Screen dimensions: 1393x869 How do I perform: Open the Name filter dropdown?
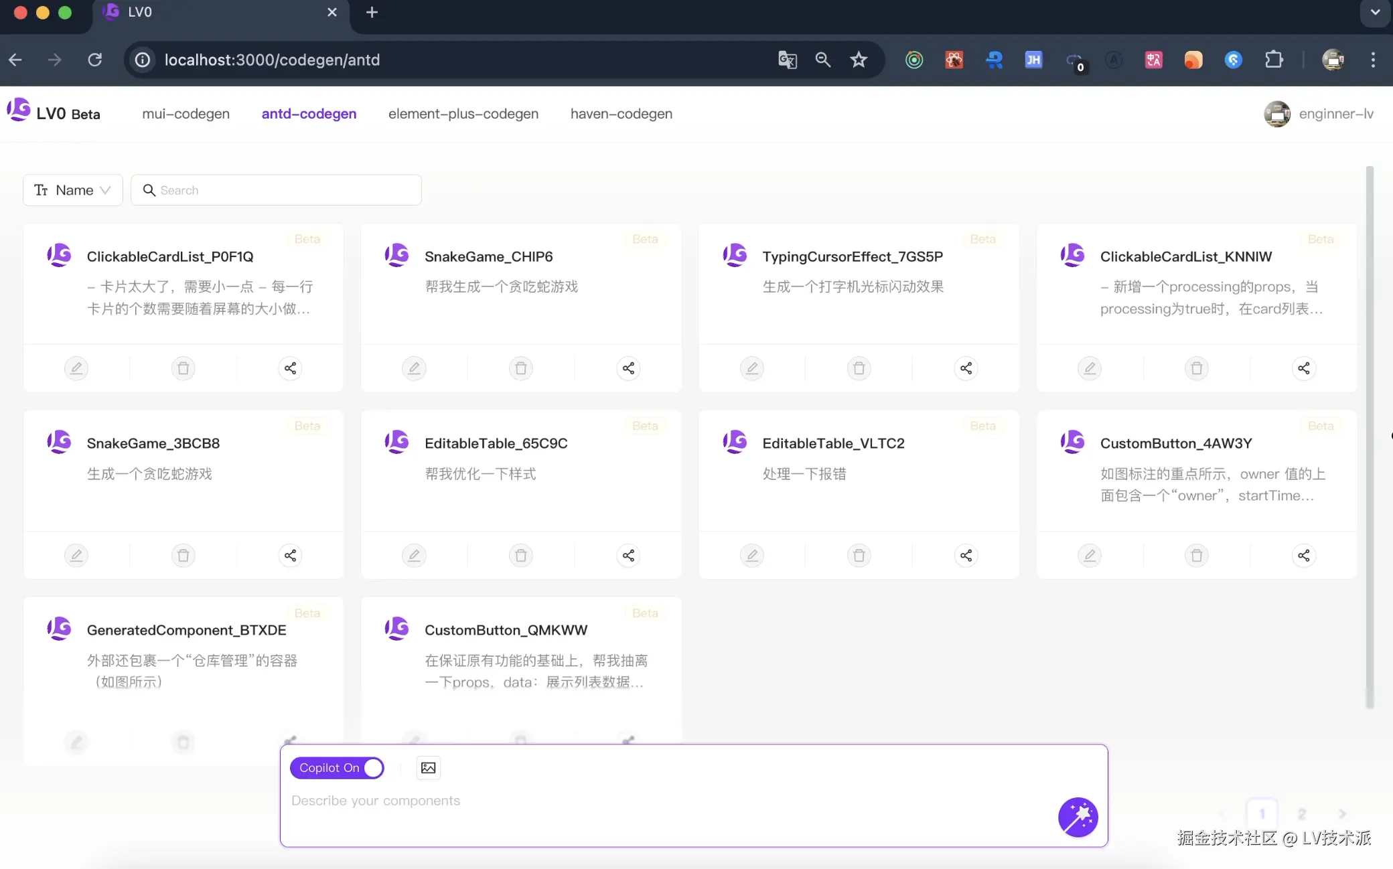click(x=72, y=190)
